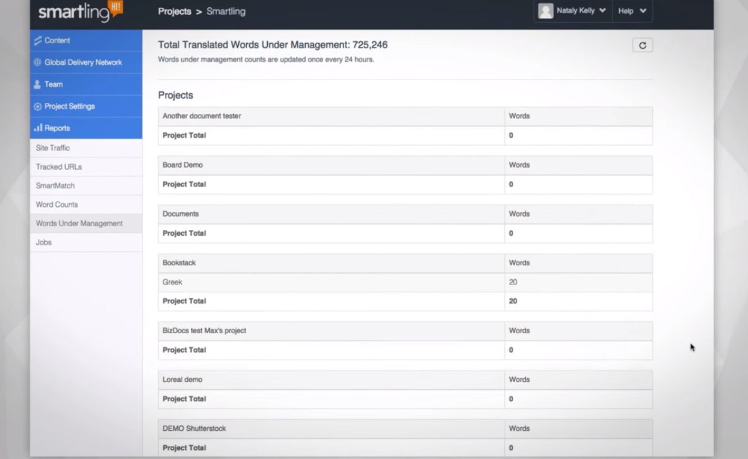Click the Project Settings gear icon
748x459 pixels.
click(38, 106)
